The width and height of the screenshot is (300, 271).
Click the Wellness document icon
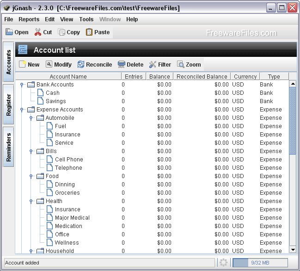pos(49,242)
